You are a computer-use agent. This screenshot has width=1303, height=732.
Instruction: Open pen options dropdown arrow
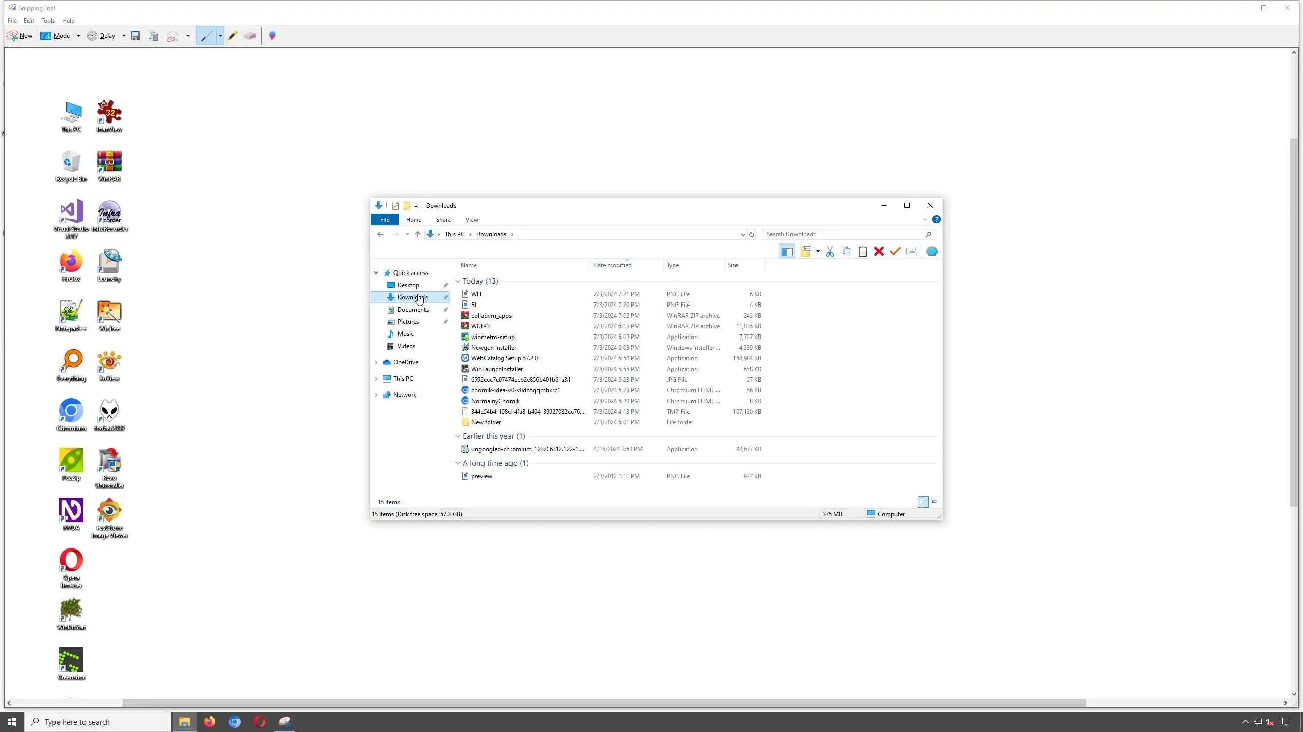pos(220,36)
